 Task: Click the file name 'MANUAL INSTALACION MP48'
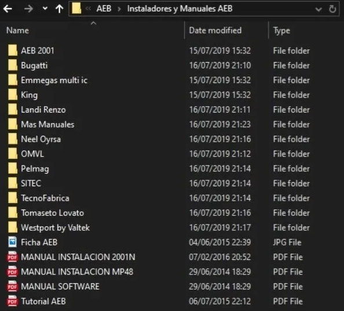point(77,272)
